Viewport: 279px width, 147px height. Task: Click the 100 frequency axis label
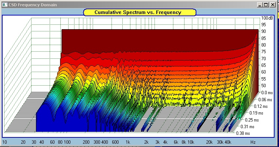[x=67, y=142]
